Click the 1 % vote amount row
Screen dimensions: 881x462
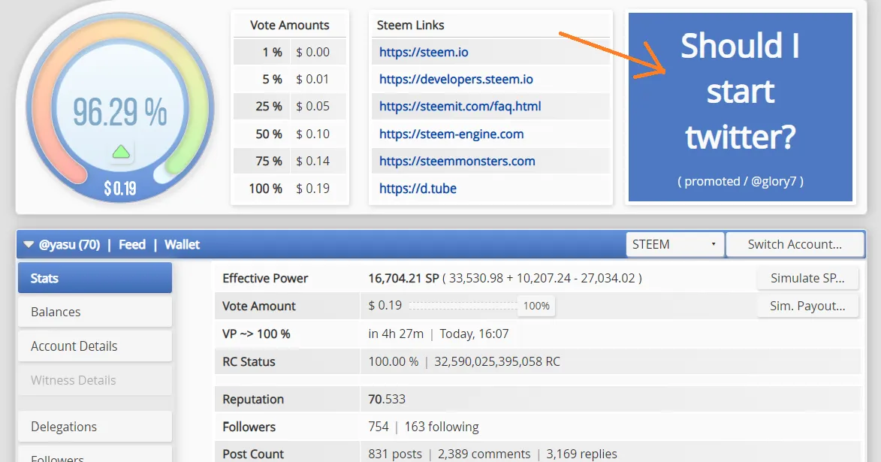pos(290,53)
